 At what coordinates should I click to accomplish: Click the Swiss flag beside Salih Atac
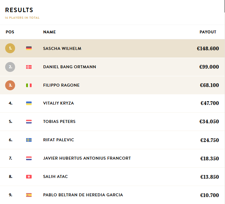point(29,176)
